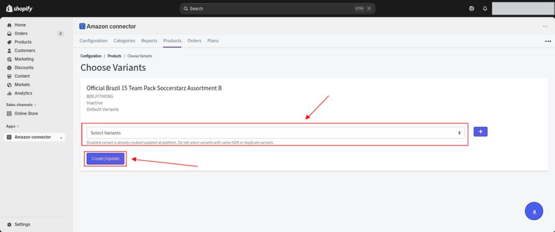
Task: Switch to the Reports tab
Action: coord(149,41)
